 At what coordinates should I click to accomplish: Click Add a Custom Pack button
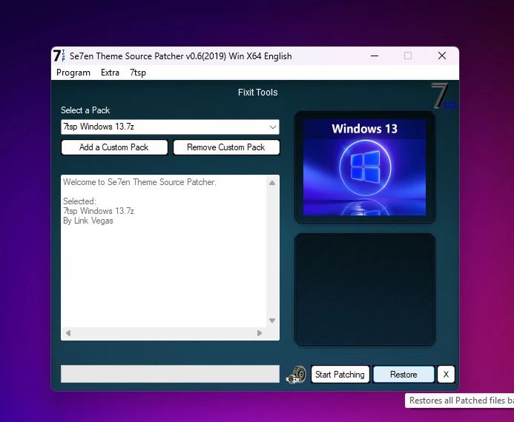tap(114, 147)
